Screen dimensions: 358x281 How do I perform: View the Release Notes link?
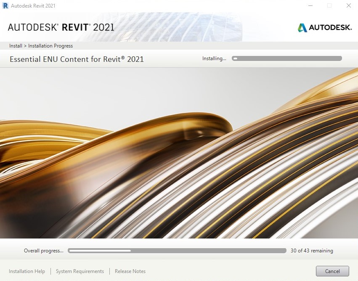[x=130, y=271]
